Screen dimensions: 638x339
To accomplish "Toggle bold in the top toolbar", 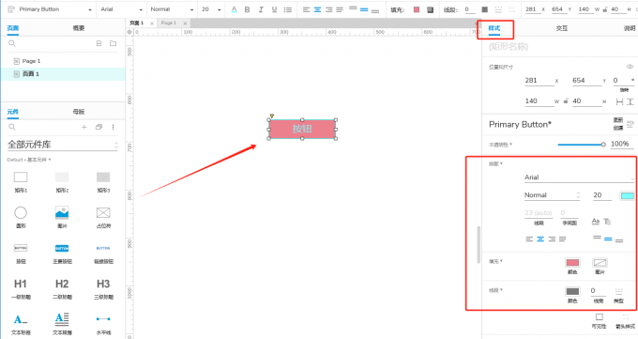I will click(247, 9).
